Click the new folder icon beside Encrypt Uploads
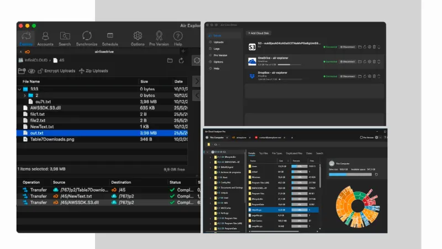 click(22, 71)
